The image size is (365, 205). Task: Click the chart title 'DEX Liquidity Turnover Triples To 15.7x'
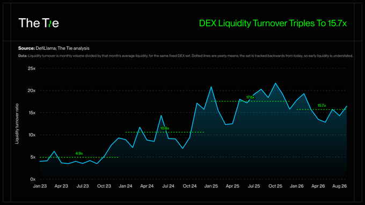[x=273, y=23]
